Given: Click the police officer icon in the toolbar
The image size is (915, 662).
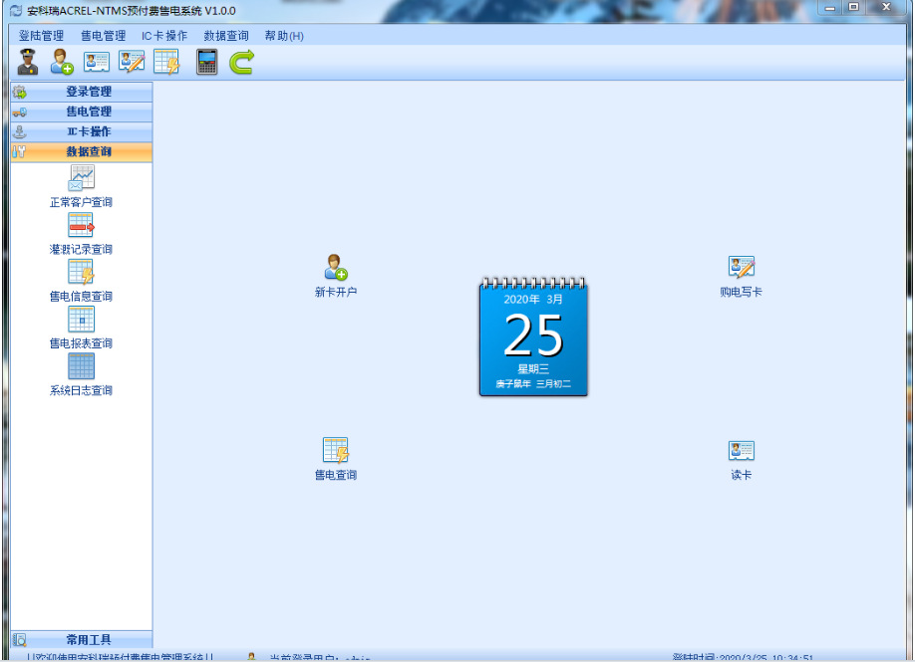Looking at the screenshot, I should pos(28,62).
